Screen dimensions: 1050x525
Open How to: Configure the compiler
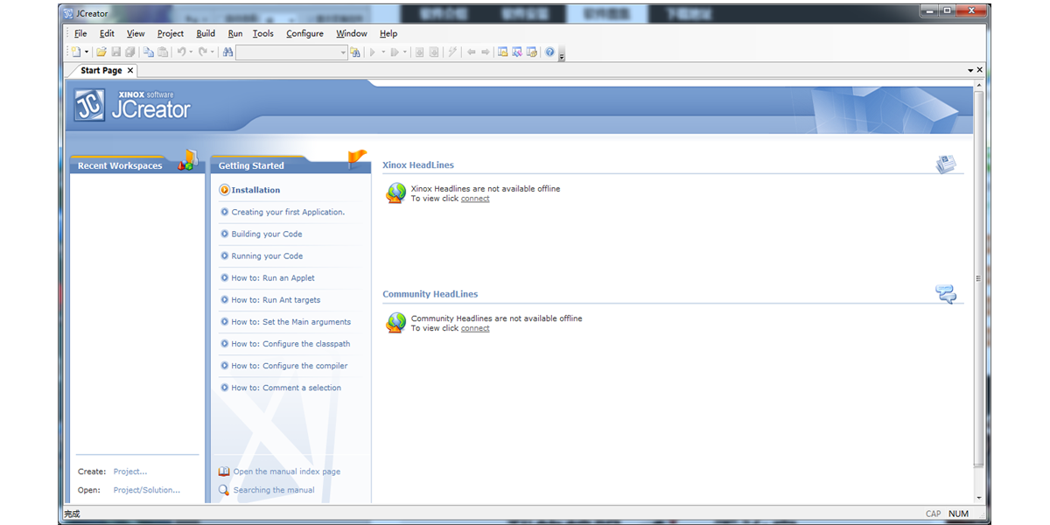(x=290, y=366)
